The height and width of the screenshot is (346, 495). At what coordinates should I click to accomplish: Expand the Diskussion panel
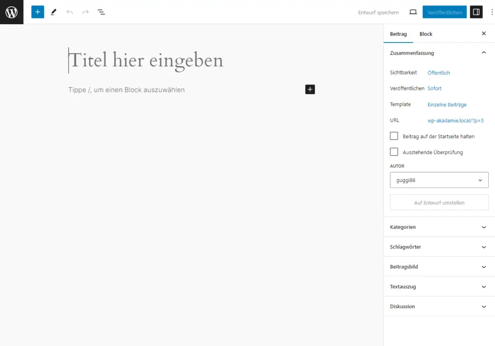click(x=439, y=306)
